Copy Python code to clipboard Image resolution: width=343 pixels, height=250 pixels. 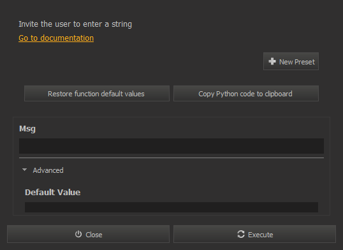[x=246, y=94]
